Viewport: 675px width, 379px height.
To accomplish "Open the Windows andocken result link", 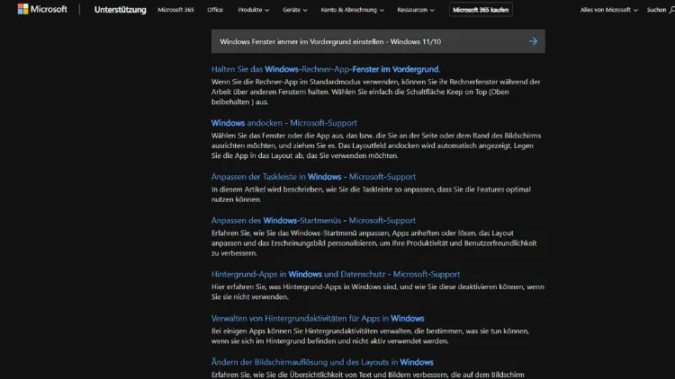I will [x=284, y=123].
